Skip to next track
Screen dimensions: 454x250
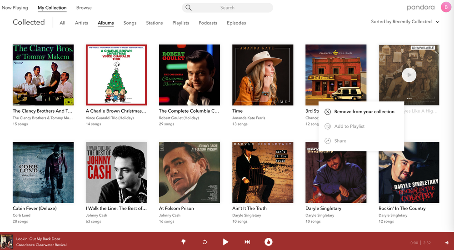[x=247, y=242]
